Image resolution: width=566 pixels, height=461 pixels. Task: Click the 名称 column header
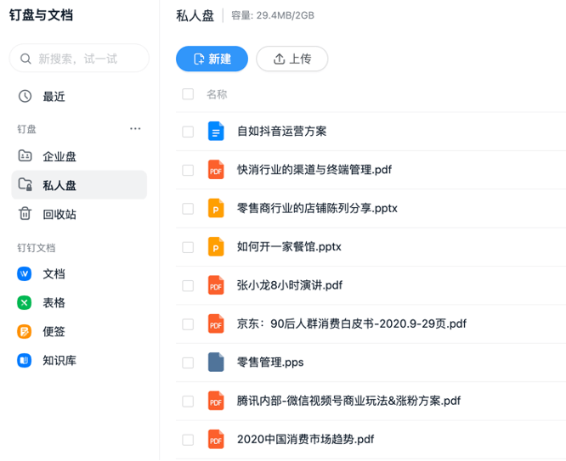217,94
